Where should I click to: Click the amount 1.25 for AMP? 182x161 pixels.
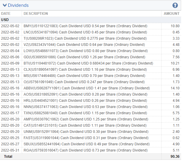[x=176, y=119]
